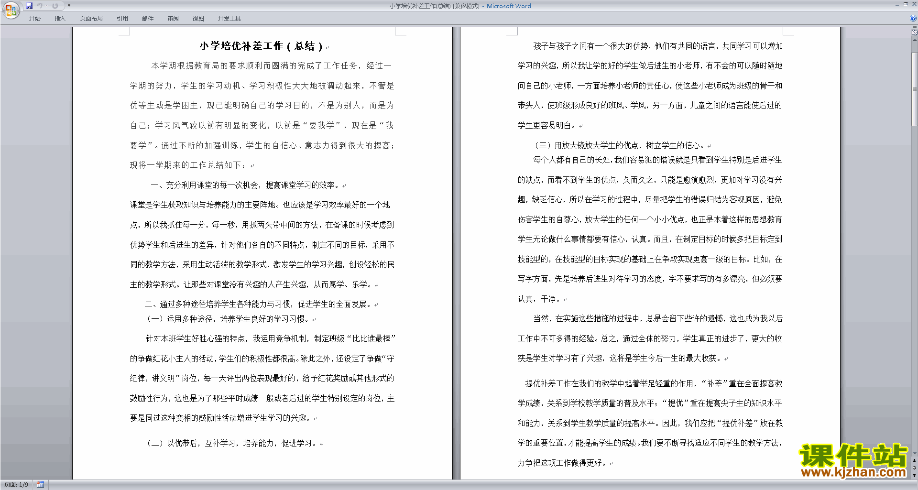
Task: Switch to the 引用 tab
Action: point(122,18)
